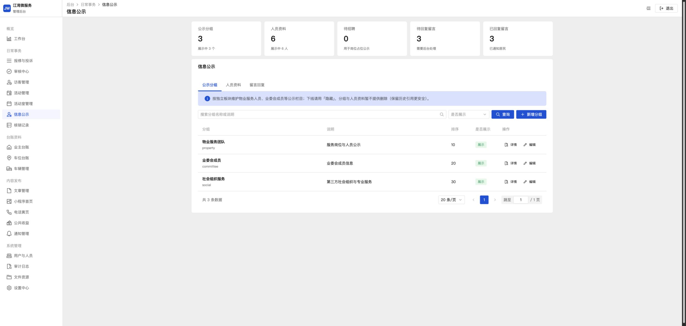Click the 查询 button
Viewport: 686px width, 326px height.
coord(502,115)
